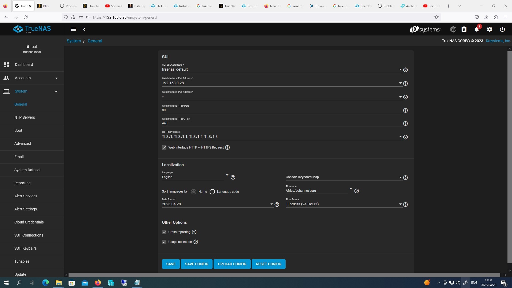Show help for Web Interface HTTP Port
This screenshot has height=288, width=512.
coord(405,110)
